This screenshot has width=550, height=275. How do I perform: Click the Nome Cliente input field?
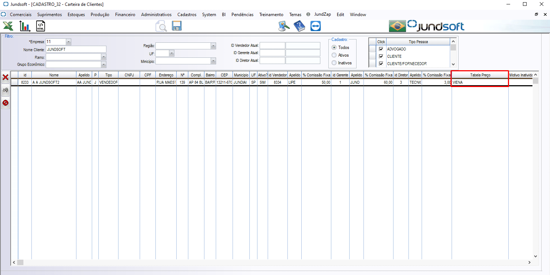[x=76, y=49]
